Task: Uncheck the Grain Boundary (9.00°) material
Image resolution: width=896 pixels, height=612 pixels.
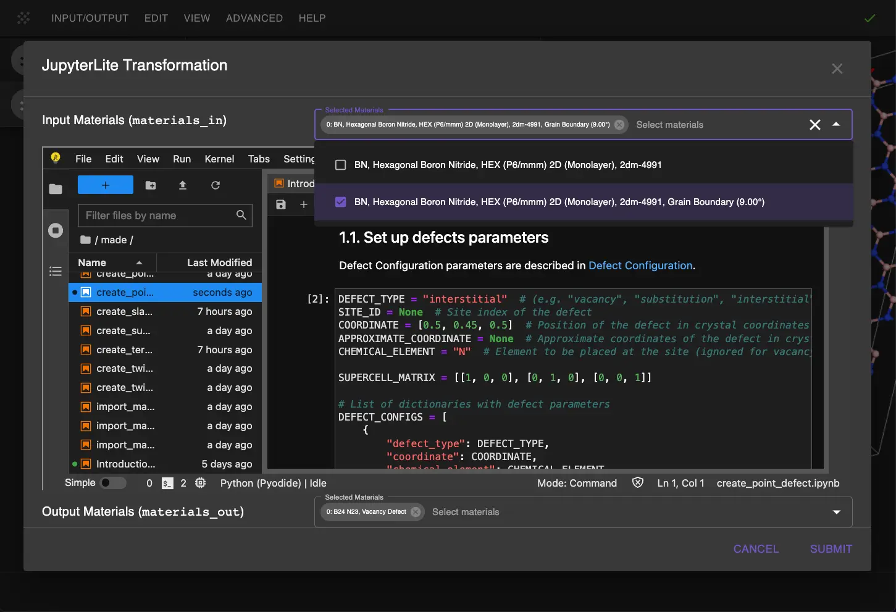Action: 340,202
